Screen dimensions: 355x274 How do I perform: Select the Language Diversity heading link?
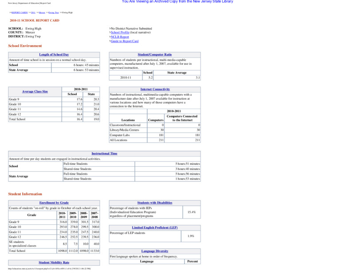tap(154, 251)
